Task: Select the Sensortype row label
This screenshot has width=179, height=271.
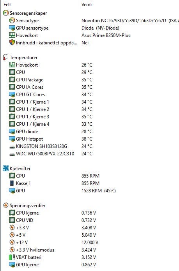Action: click(27, 21)
